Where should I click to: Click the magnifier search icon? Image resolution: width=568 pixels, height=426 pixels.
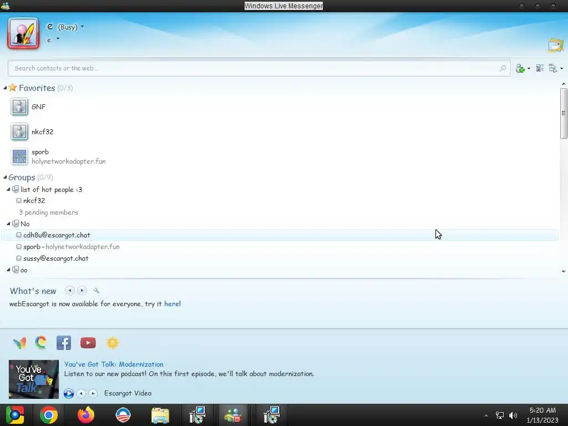click(503, 68)
